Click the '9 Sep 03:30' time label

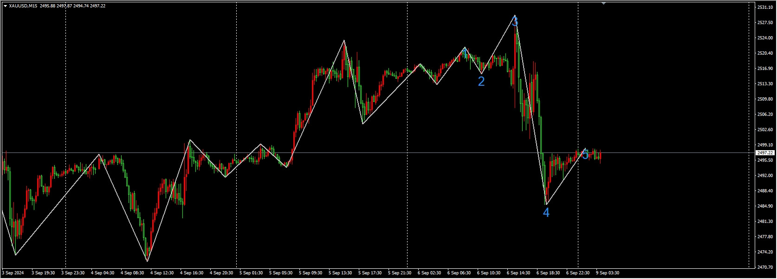click(x=608, y=273)
